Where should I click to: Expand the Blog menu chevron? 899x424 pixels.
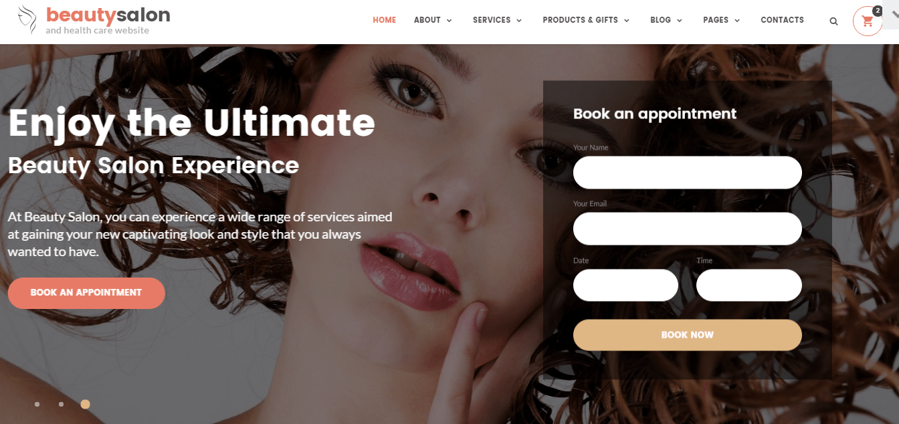click(x=680, y=21)
